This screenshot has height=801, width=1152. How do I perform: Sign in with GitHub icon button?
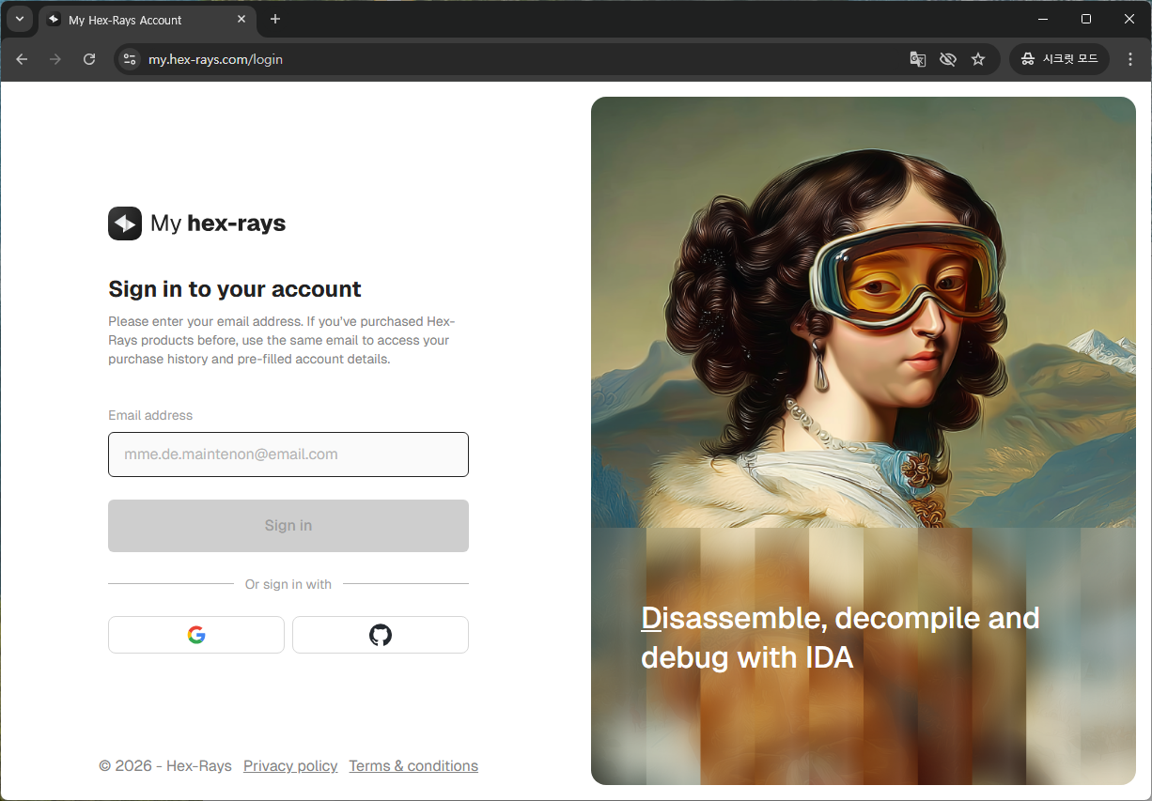coord(380,635)
